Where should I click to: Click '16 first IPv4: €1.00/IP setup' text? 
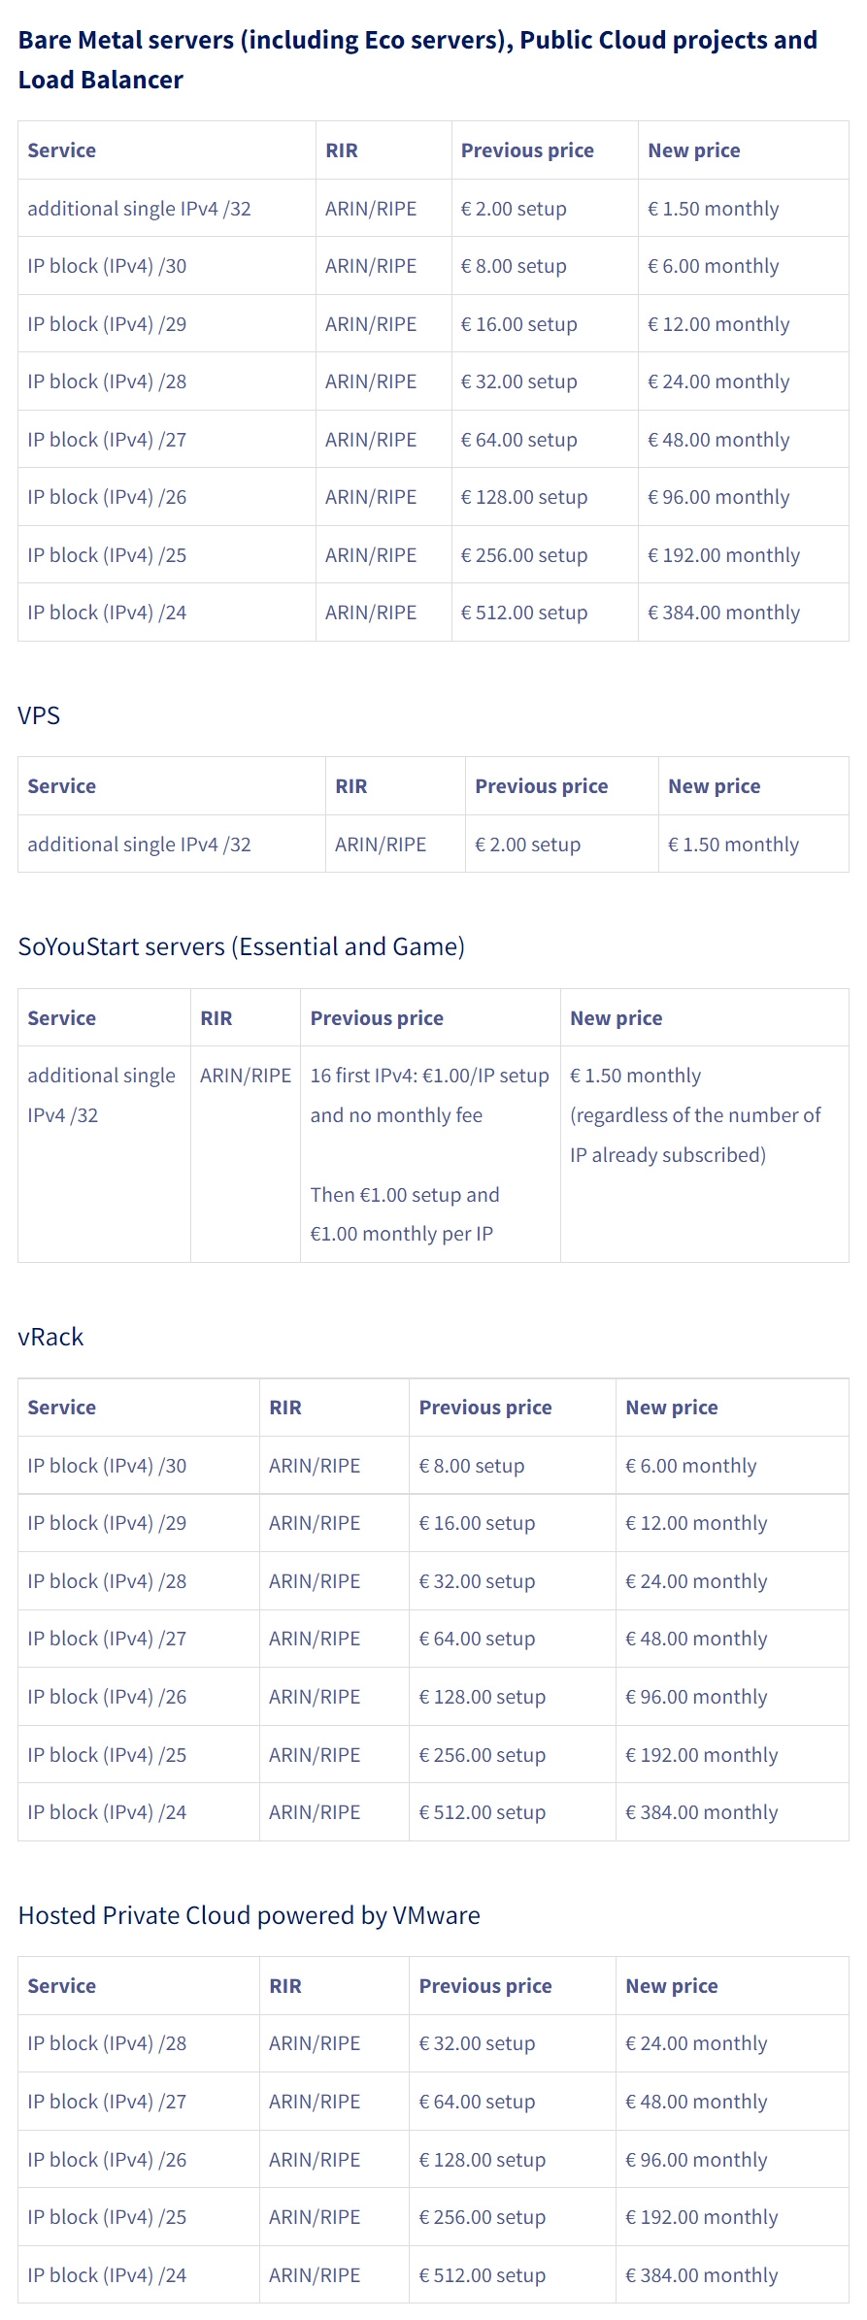coord(430,1076)
